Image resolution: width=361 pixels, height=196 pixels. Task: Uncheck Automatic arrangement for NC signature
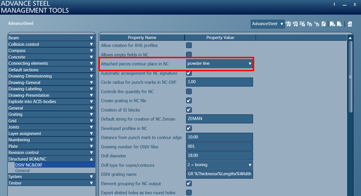tap(189, 73)
